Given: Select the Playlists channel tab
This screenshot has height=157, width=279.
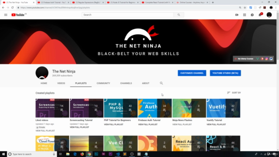Looking at the screenshot, I should pos(81,83).
